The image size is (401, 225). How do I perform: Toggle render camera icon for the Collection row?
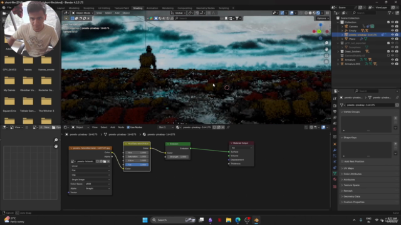tap(397, 22)
